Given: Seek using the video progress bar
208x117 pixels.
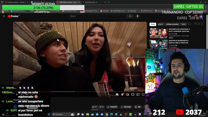Looking at the screenshot, I should (x=80, y=92).
